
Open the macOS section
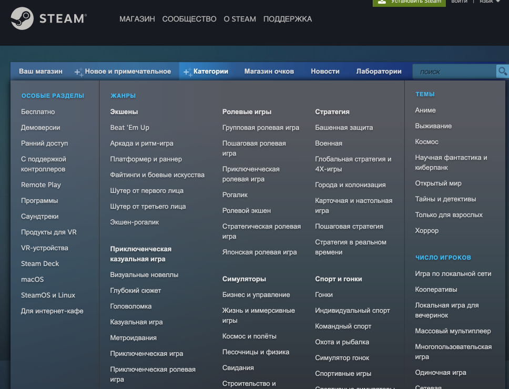pos(32,279)
